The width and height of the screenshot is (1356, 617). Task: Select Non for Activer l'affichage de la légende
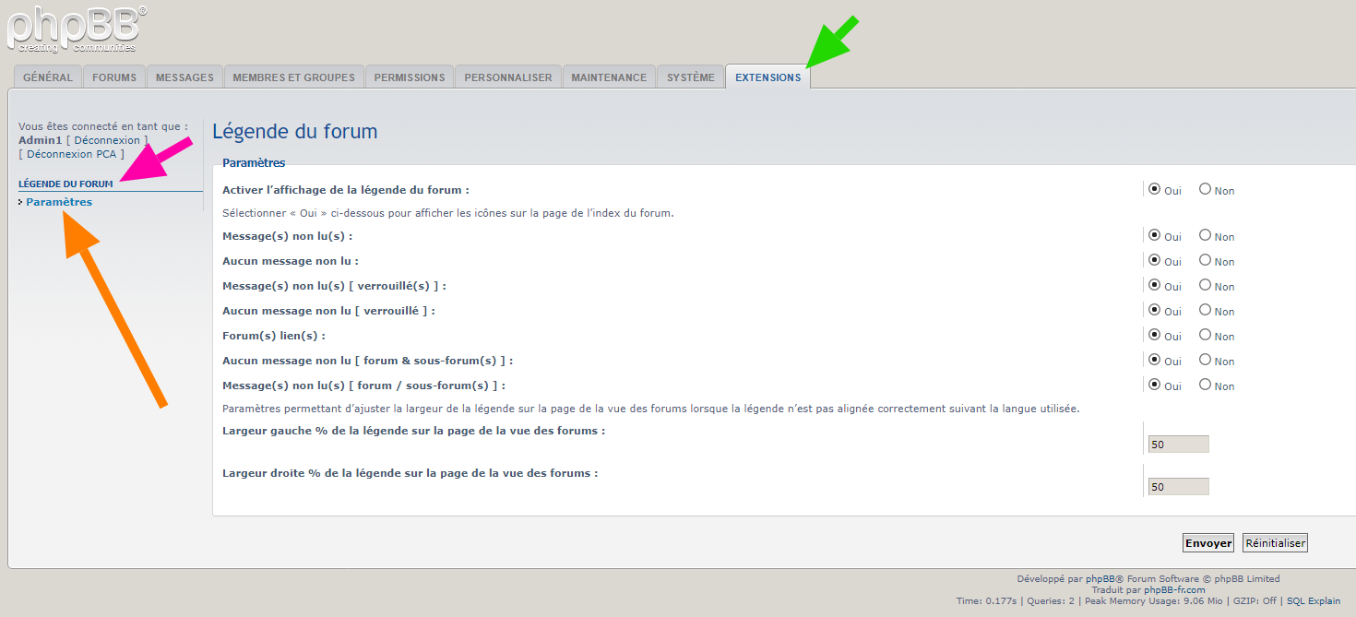[x=1205, y=189]
